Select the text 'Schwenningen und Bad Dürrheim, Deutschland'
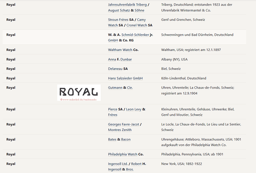This screenshot has width=256, height=173. tap(197, 35)
